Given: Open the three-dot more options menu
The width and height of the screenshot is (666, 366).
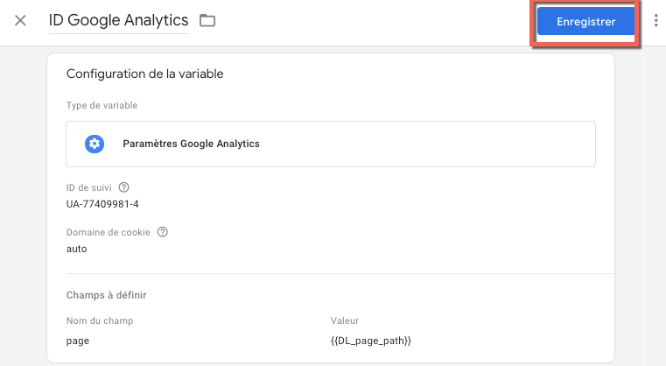Looking at the screenshot, I should (655, 21).
